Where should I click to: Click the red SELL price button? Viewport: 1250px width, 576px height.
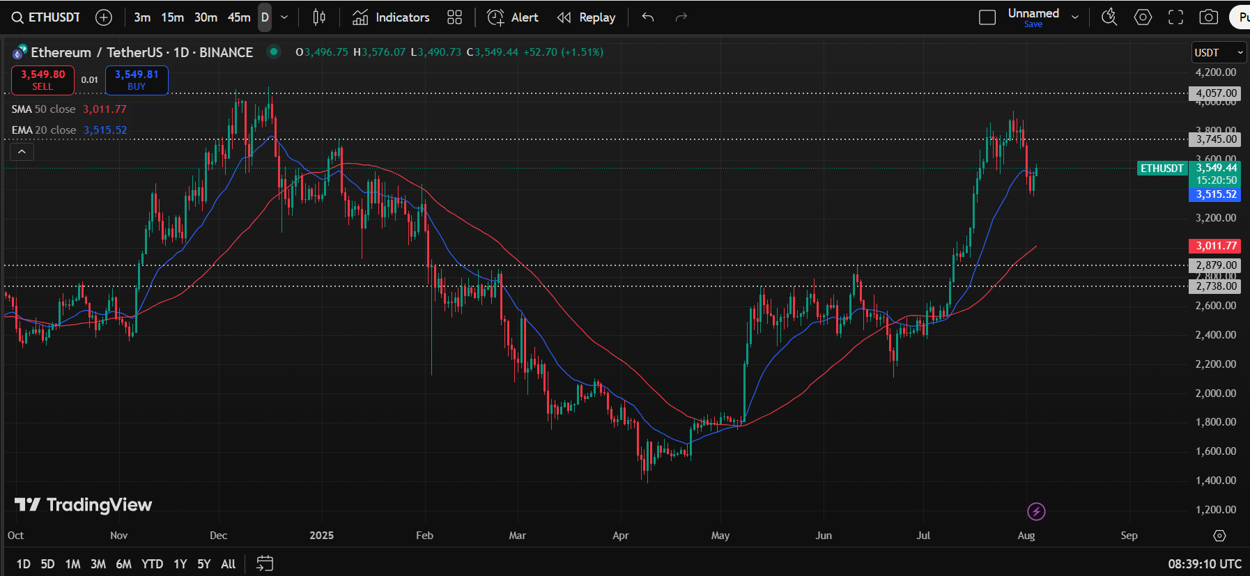point(43,80)
